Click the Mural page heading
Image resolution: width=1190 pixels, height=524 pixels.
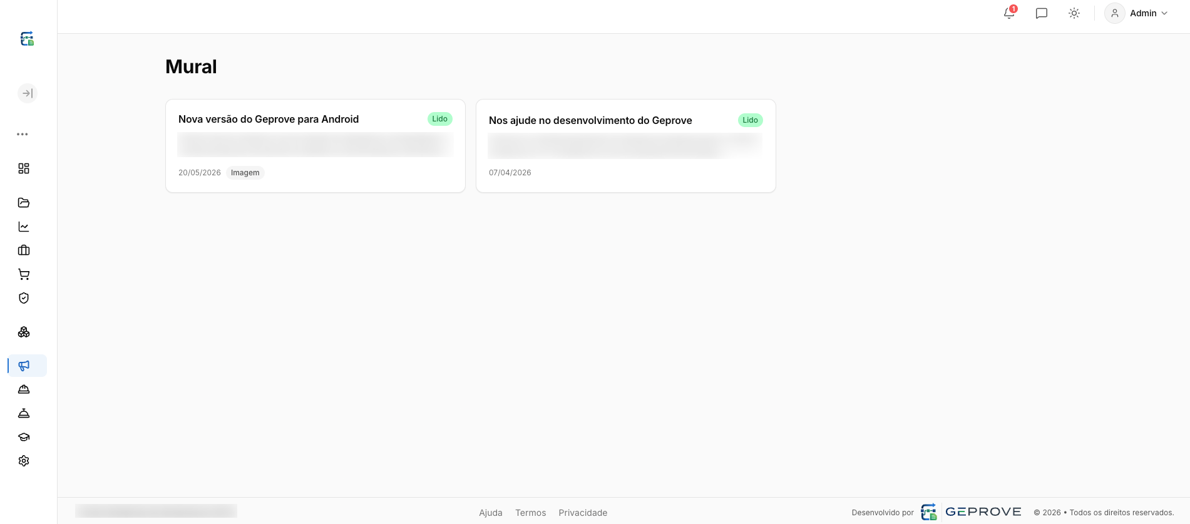click(191, 66)
